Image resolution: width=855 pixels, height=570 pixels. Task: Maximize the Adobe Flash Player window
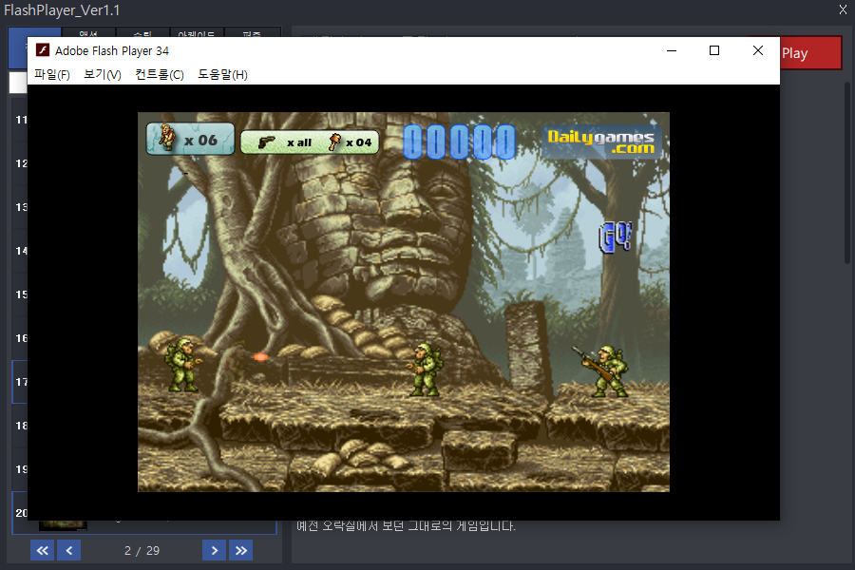coord(714,50)
